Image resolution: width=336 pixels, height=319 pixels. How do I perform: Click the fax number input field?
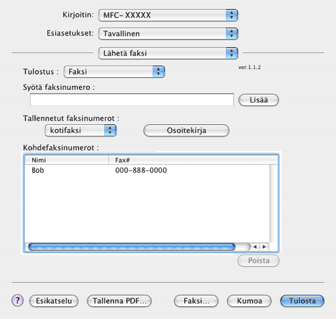tap(132, 99)
